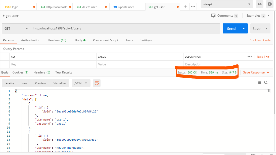
Task: Click the query param Value field
Action: [x=140, y=64]
